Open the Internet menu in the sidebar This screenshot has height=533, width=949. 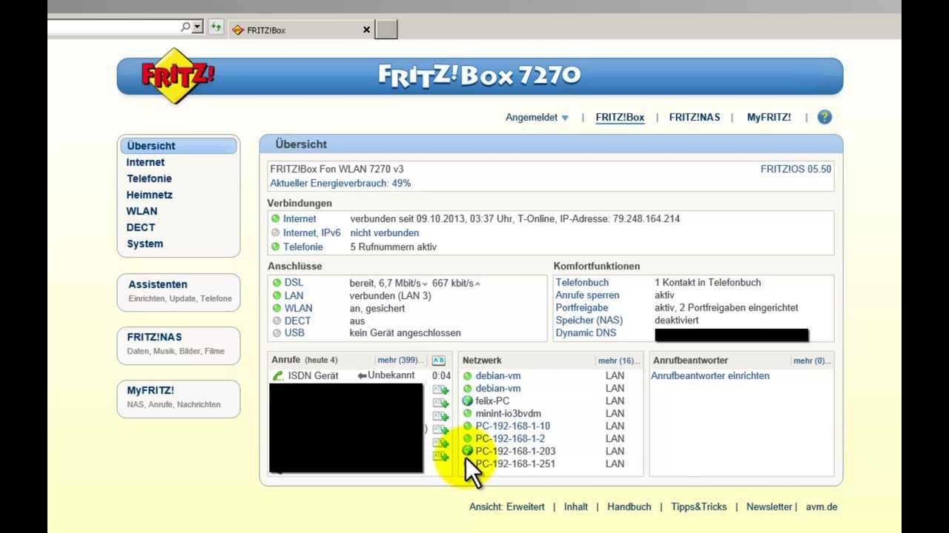click(145, 162)
